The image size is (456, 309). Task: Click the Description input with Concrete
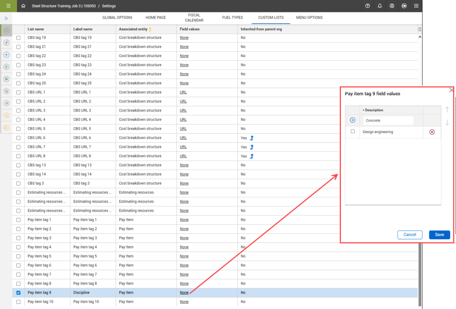pyautogui.click(x=388, y=121)
